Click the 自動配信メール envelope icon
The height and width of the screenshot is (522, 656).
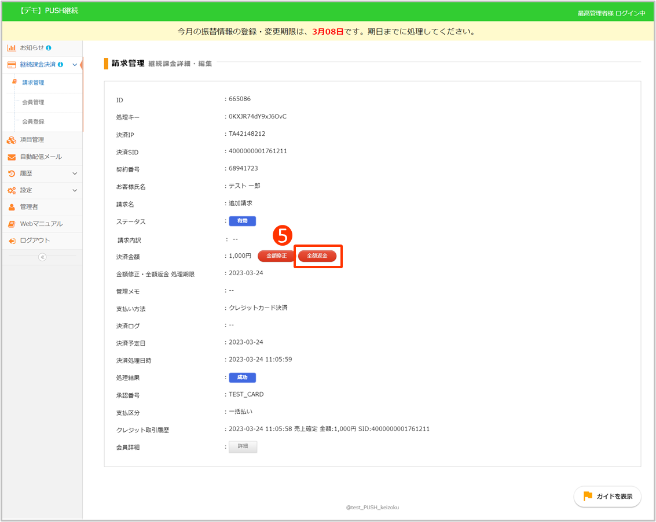(12, 157)
